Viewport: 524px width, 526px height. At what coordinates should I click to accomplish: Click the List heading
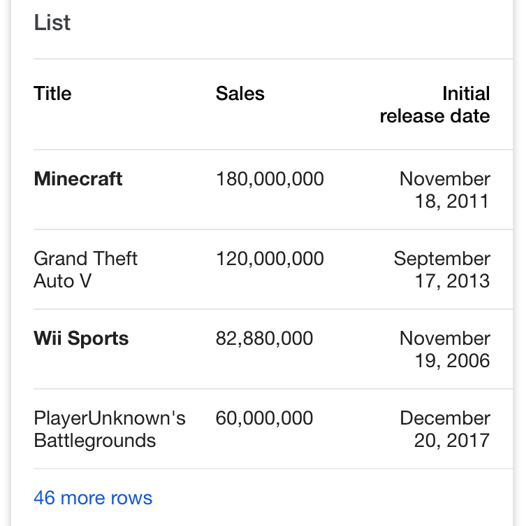[x=52, y=22]
